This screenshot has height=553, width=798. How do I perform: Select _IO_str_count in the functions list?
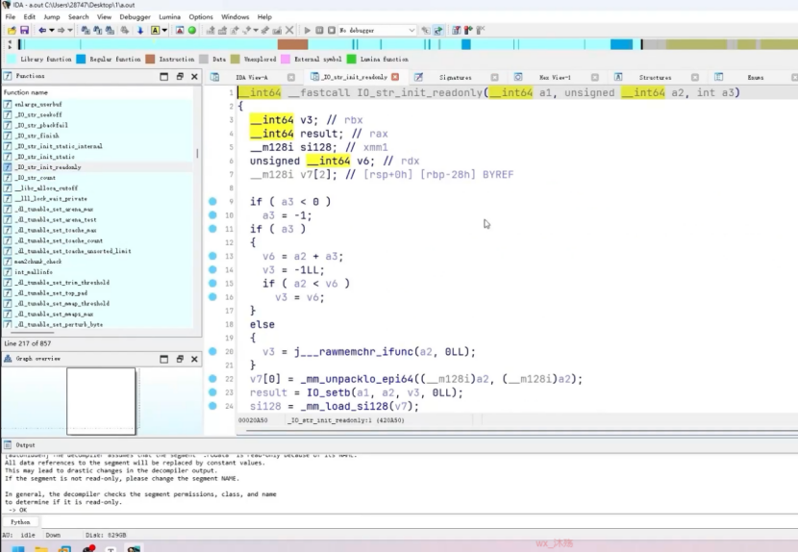pyautogui.click(x=36, y=178)
